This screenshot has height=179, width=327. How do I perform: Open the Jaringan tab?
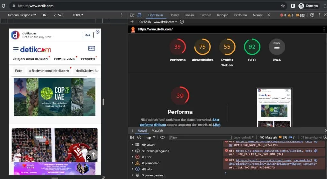(223, 15)
